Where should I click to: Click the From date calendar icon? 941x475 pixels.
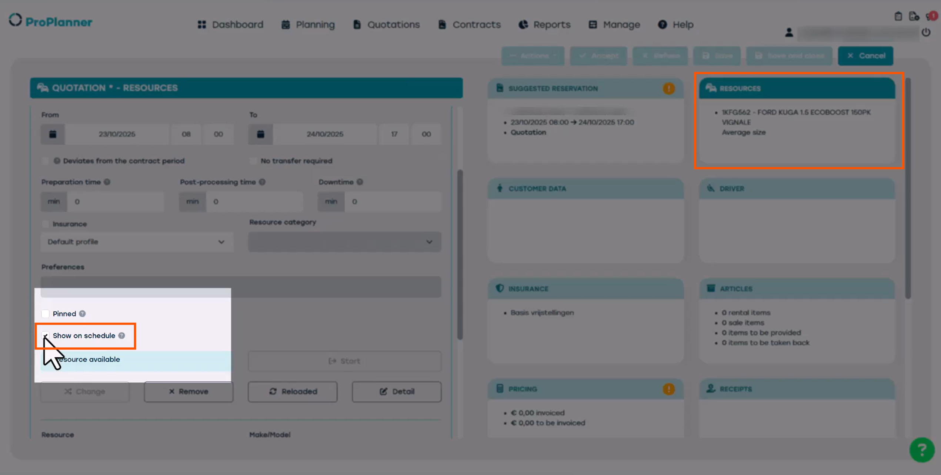pyautogui.click(x=53, y=134)
